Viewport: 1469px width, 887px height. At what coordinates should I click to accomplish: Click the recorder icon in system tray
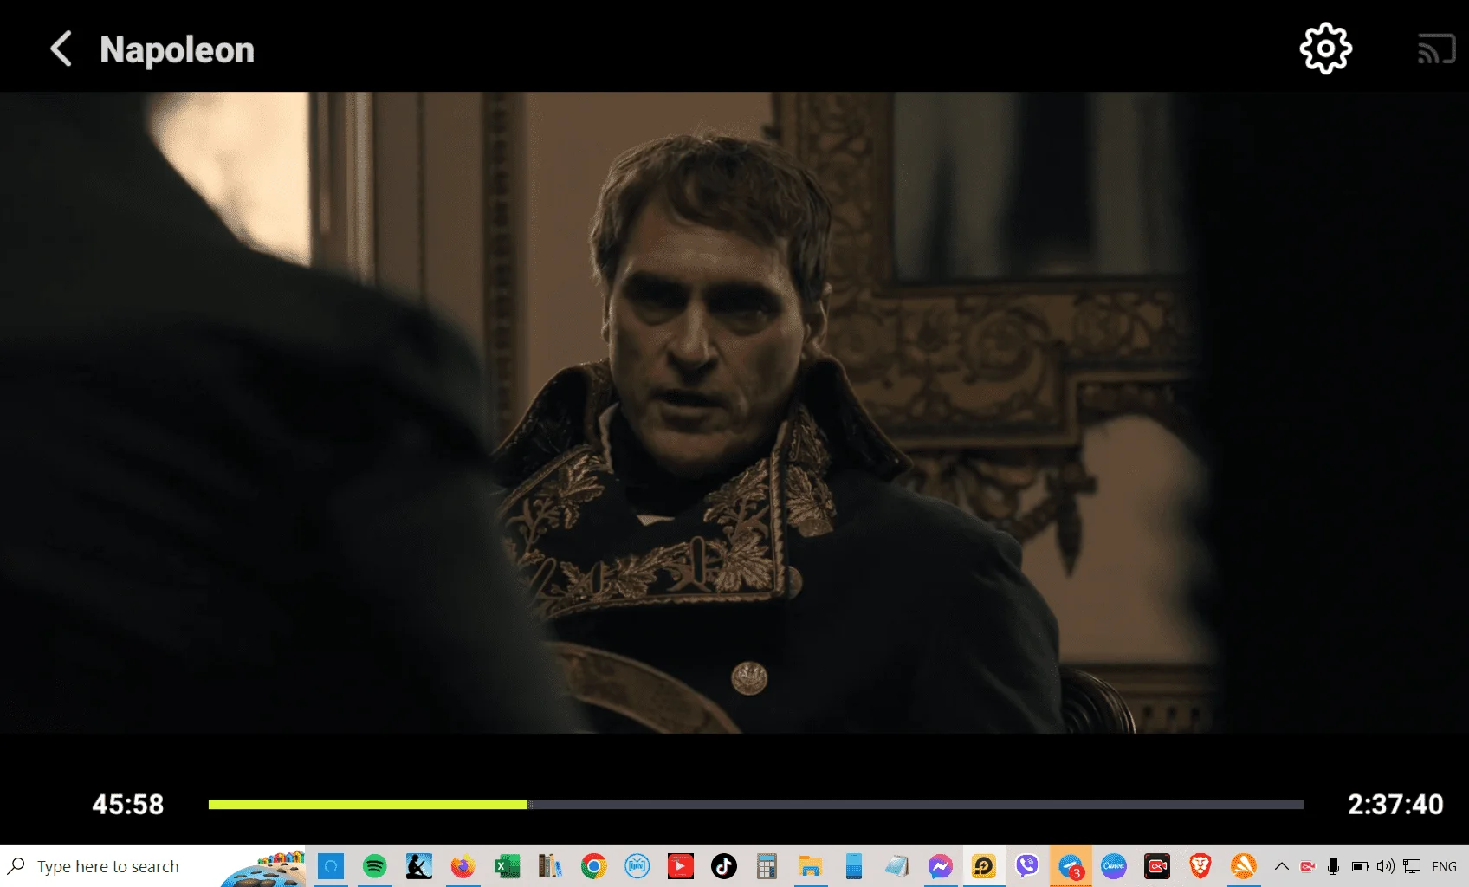tap(1308, 866)
